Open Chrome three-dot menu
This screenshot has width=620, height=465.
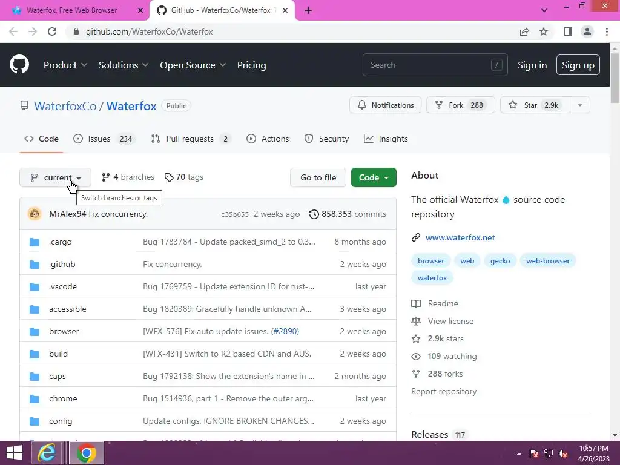pos(607,31)
